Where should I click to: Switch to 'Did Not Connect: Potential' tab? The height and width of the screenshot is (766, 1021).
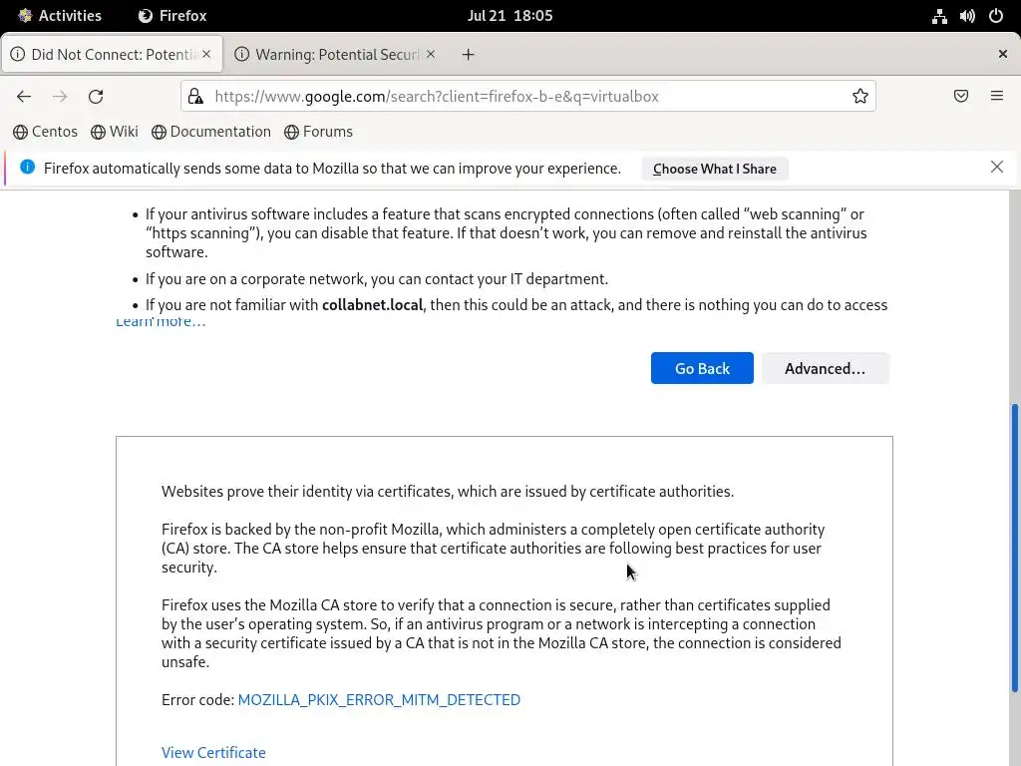click(112, 54)
